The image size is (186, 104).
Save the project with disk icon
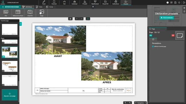175,3
